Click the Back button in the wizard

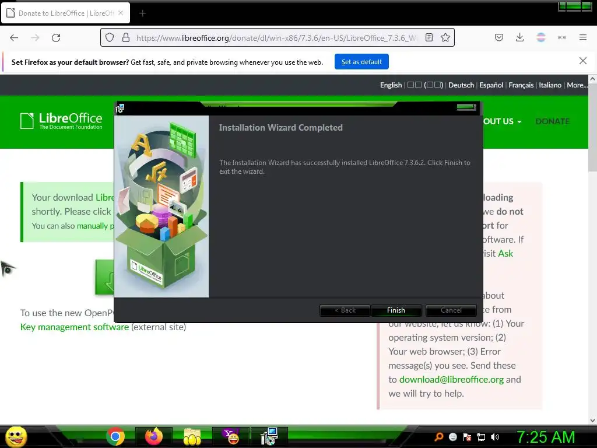(345, 310)
